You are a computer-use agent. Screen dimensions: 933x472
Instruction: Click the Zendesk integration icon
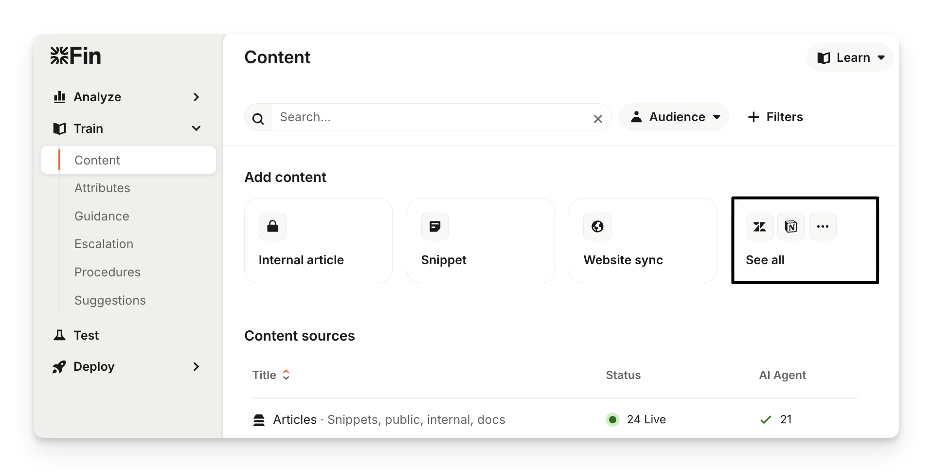coord(759,226)
